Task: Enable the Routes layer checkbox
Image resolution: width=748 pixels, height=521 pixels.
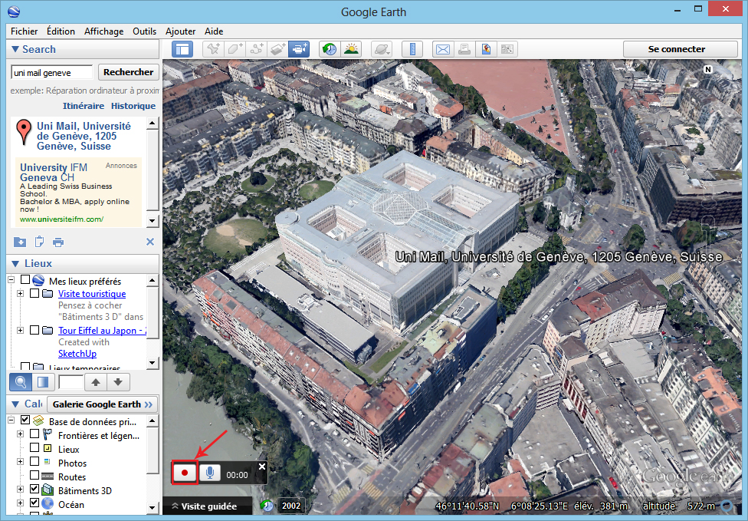Action: click(x=34, y=475)
